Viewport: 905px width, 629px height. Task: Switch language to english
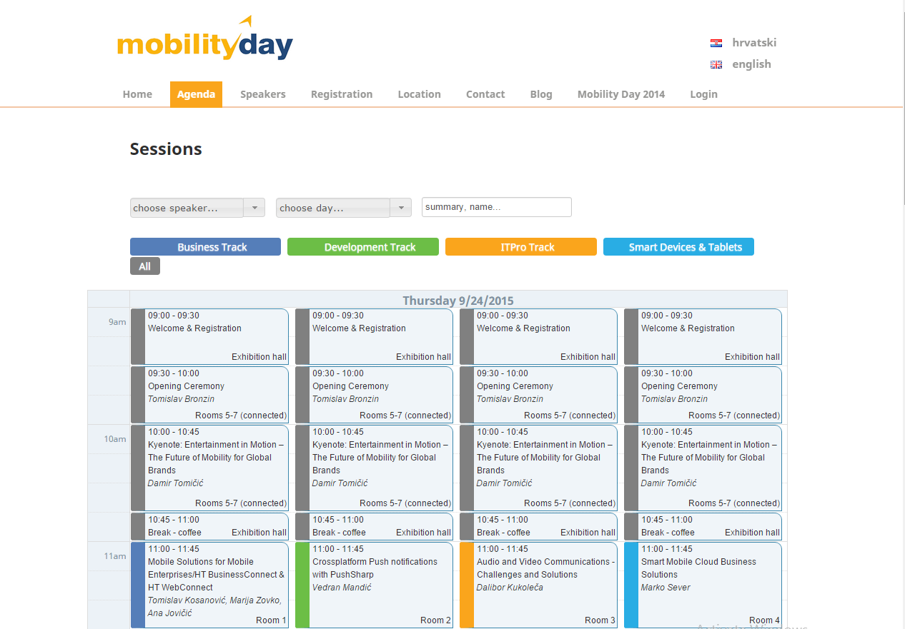[x=751, y=64]
